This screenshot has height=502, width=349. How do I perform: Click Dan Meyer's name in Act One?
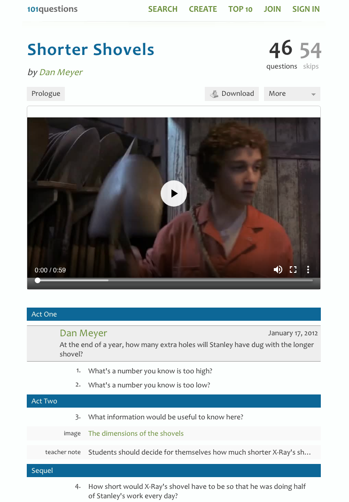tap(83, 333)
